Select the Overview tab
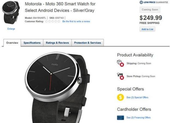This screenshot has height=123, width=170. [12, 43]
